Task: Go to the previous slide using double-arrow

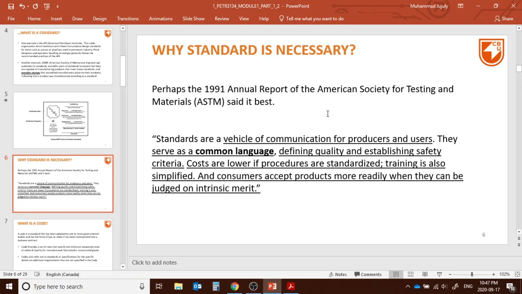Action: click(x=519, y=238)
